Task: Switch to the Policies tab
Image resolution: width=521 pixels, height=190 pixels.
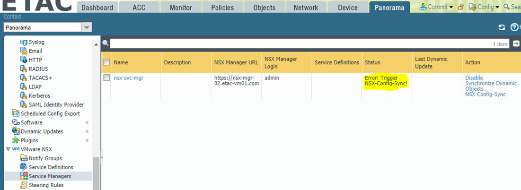Action: click(x=221, y=8)
